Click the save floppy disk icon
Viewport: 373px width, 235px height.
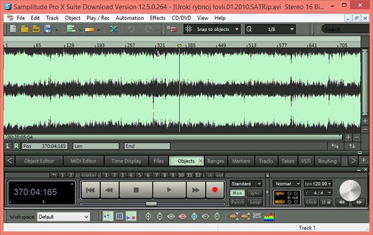pyautogui.click(x=48, y=29)
